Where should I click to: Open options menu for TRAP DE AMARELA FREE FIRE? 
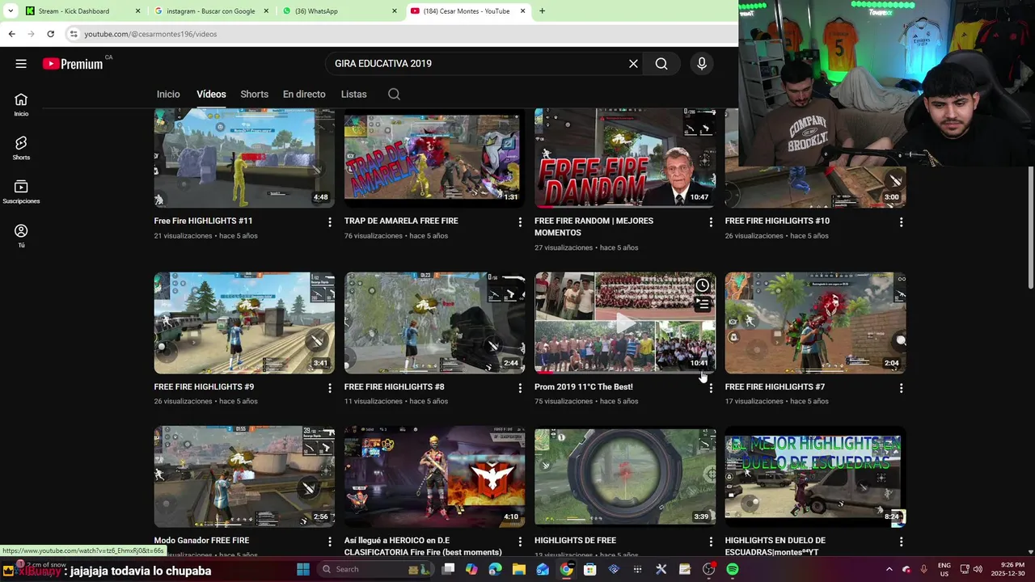coord(520,221)
